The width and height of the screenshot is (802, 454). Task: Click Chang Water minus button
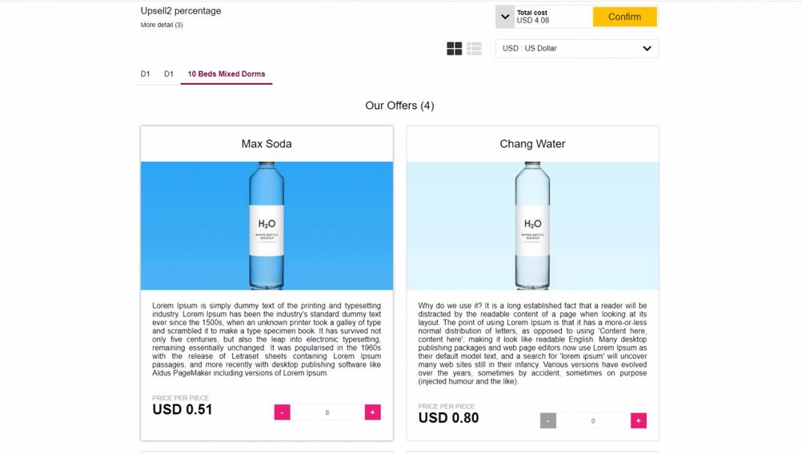[548, 420]
